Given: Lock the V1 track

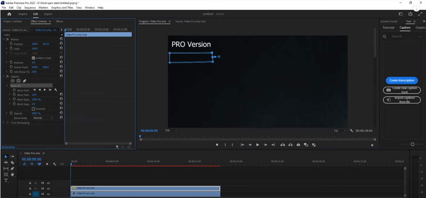Looking at the screenshot, I should (x=30, y=194).
